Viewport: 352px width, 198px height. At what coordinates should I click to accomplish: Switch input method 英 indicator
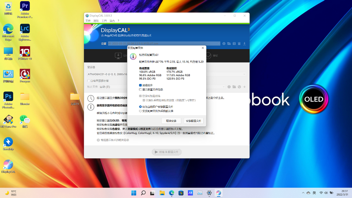[314, 193]
